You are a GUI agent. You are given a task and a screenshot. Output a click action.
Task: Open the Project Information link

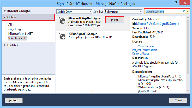tap(145, 50)
